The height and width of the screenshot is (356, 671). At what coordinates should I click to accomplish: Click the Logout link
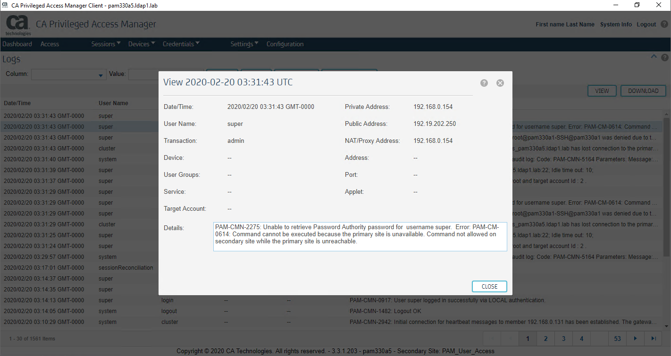pyautogui.click(x=646, y=25)
